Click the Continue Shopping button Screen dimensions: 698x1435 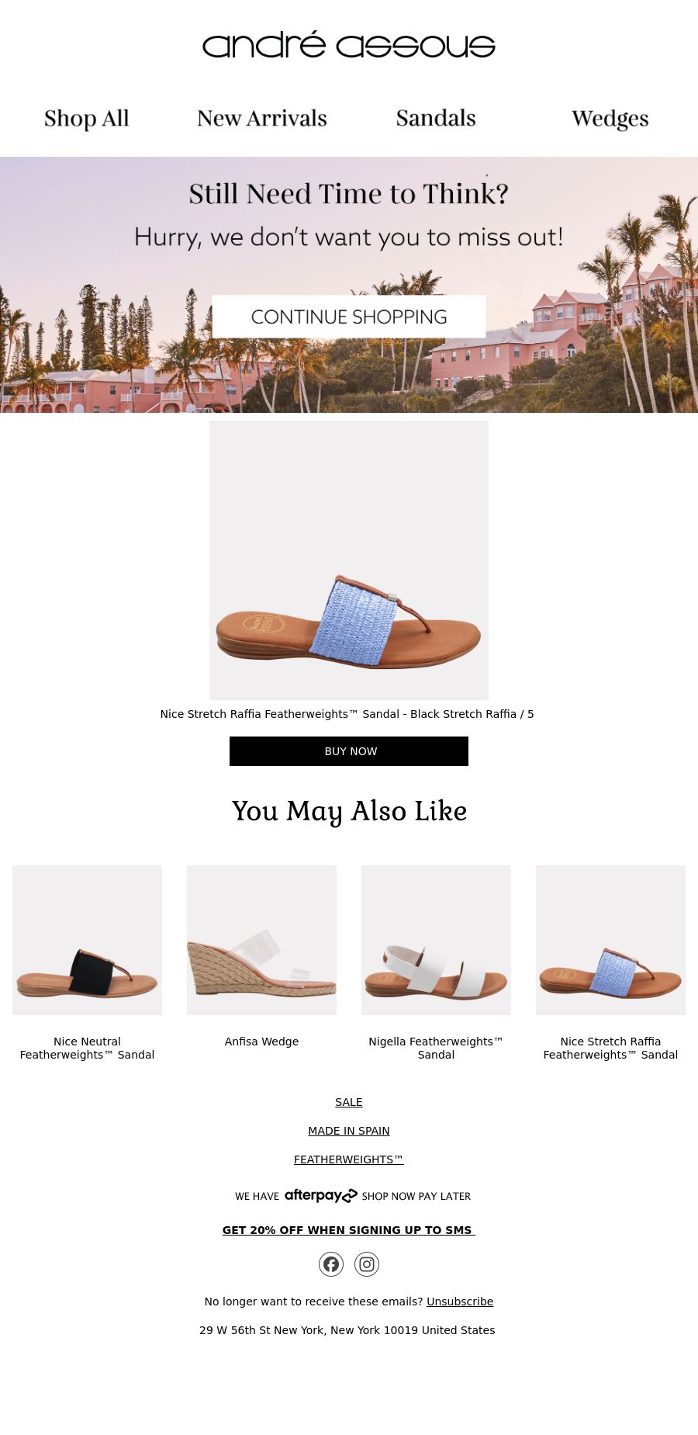[x=349, y=317]
